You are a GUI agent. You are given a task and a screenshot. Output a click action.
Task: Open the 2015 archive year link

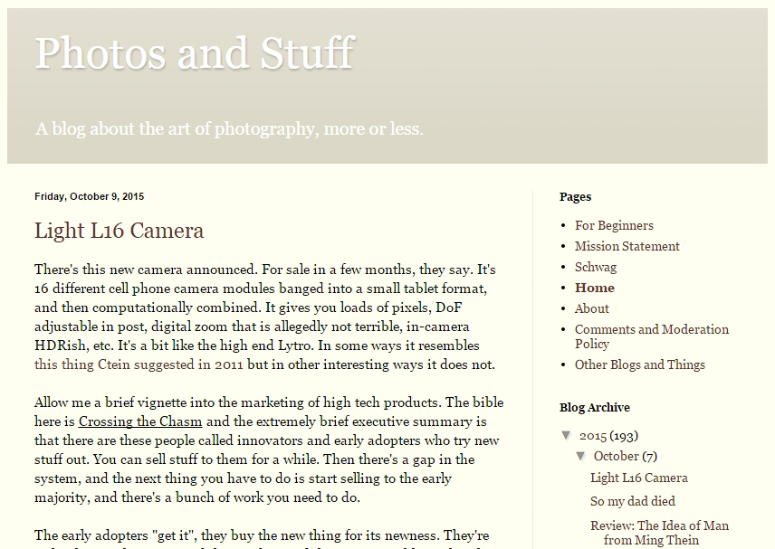pyautogui.click(x=593, y=435)
